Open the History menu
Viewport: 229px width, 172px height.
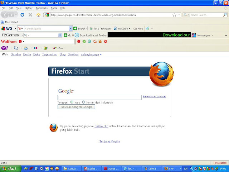pos(29,8)
